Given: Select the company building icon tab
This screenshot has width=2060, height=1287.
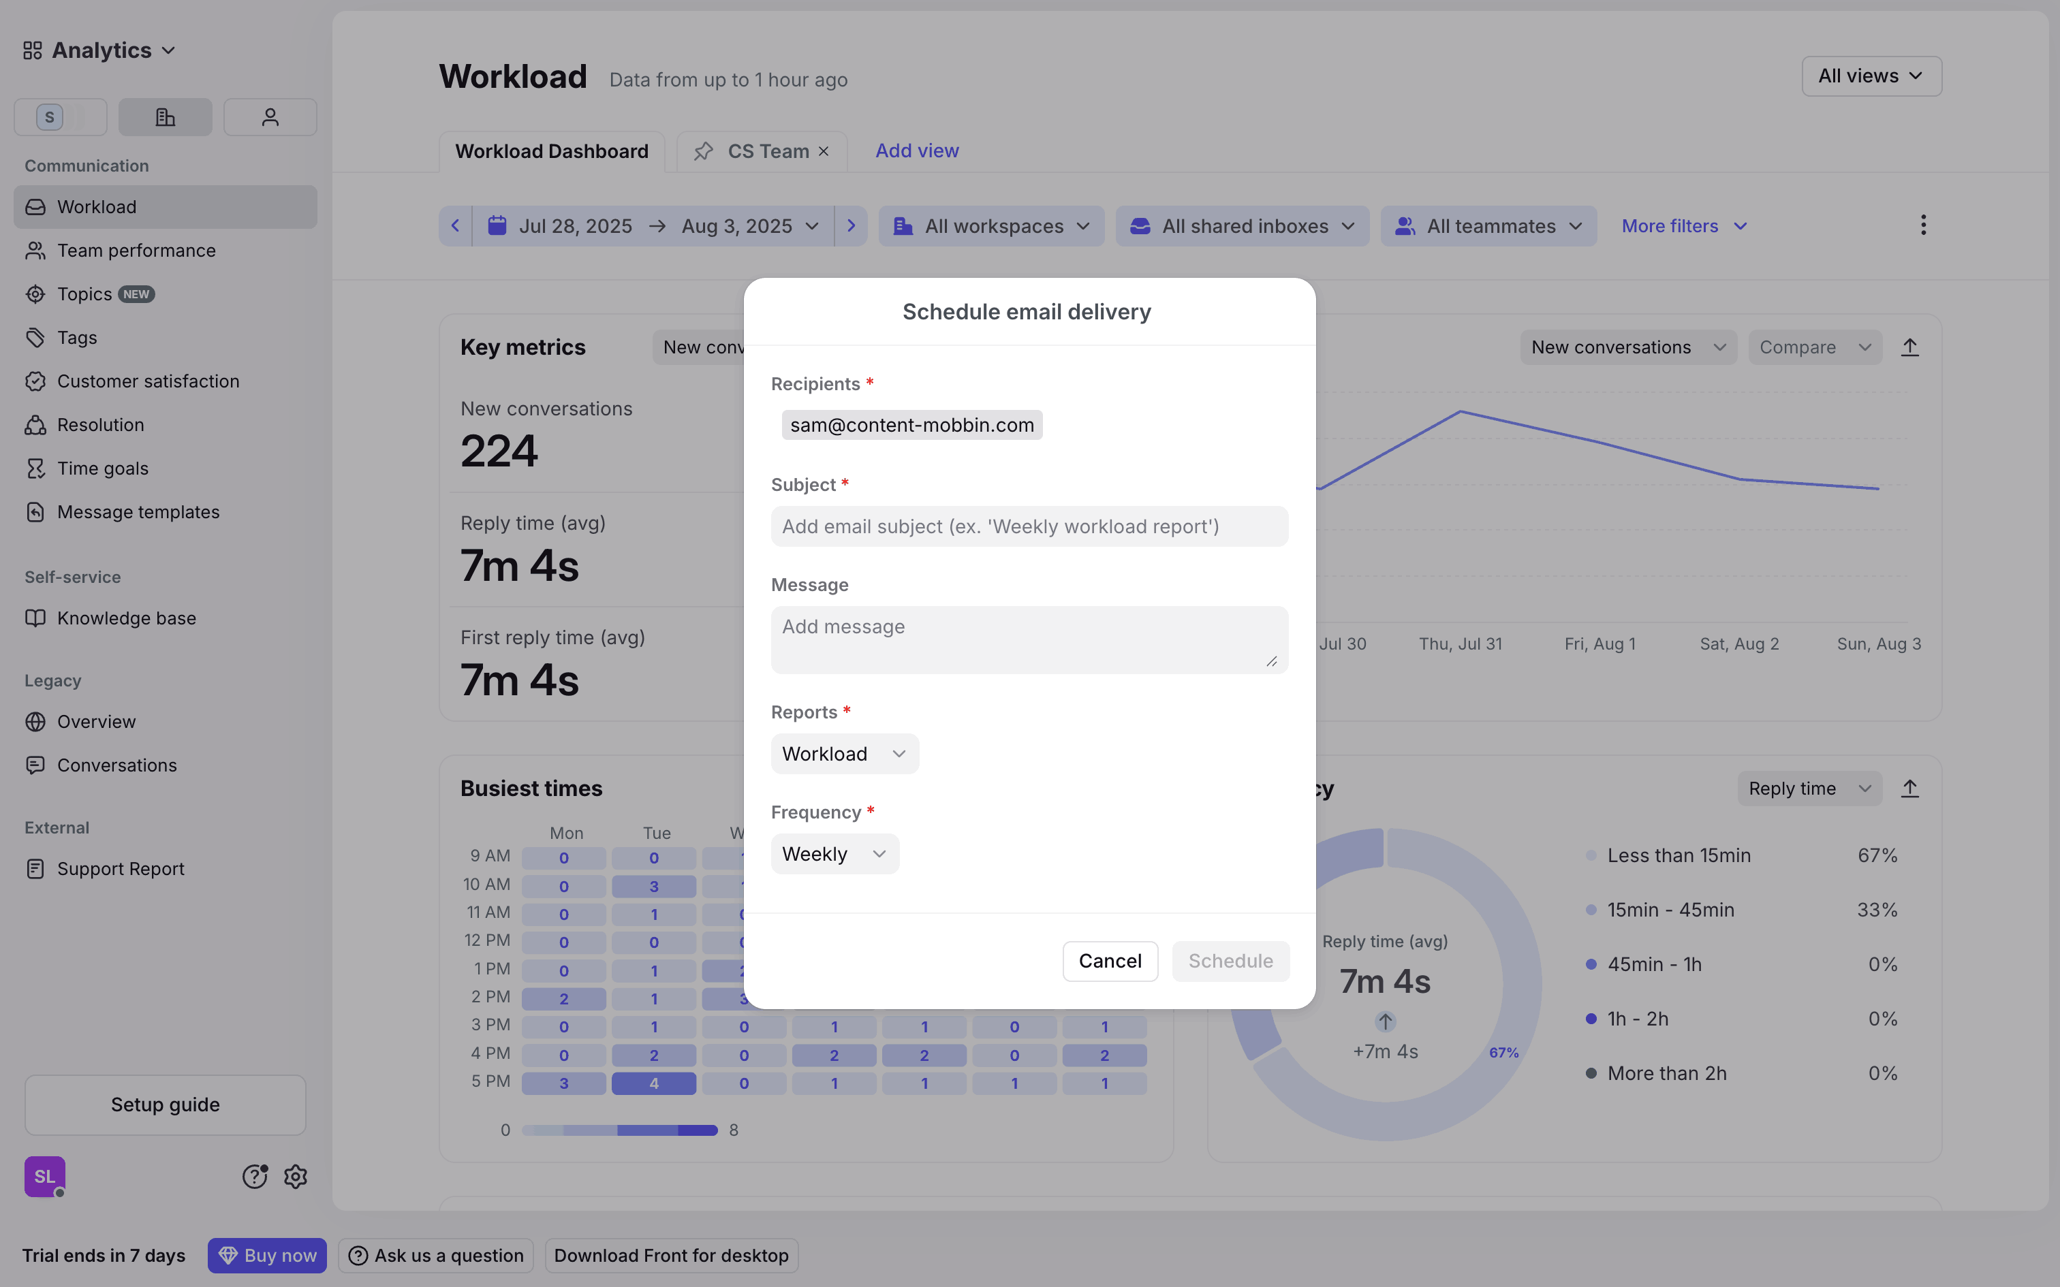Looking at the screenshot, I should (x=165, y=116).
